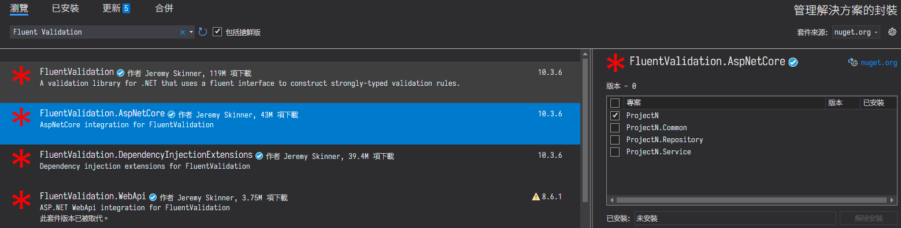Check the ProjectN.Repository checkbox

pos(615,139)
